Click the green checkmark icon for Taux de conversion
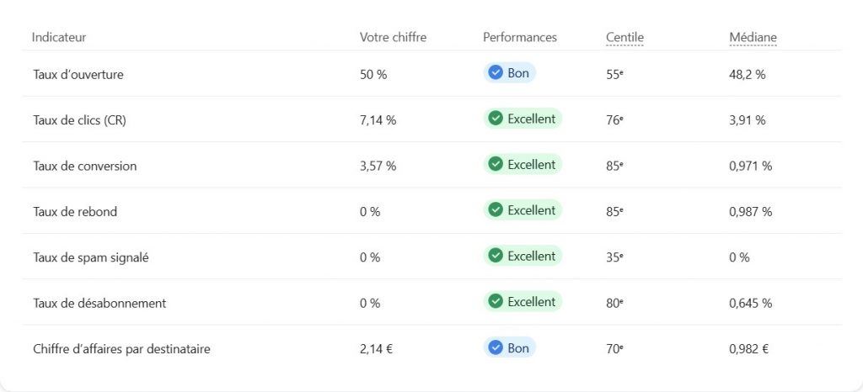863x392 pixels. [496, 165]
